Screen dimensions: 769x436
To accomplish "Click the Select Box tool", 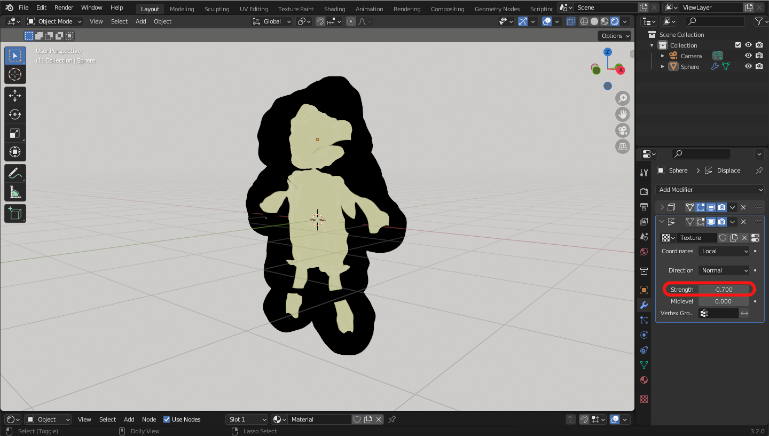I will click(15, 56).
